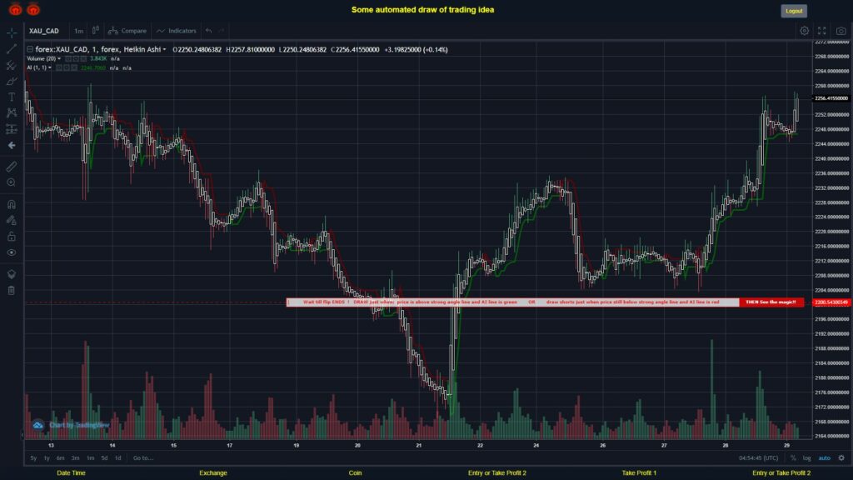Toggle stay in drawing mode pencil-lock icon

coord(12,220)
